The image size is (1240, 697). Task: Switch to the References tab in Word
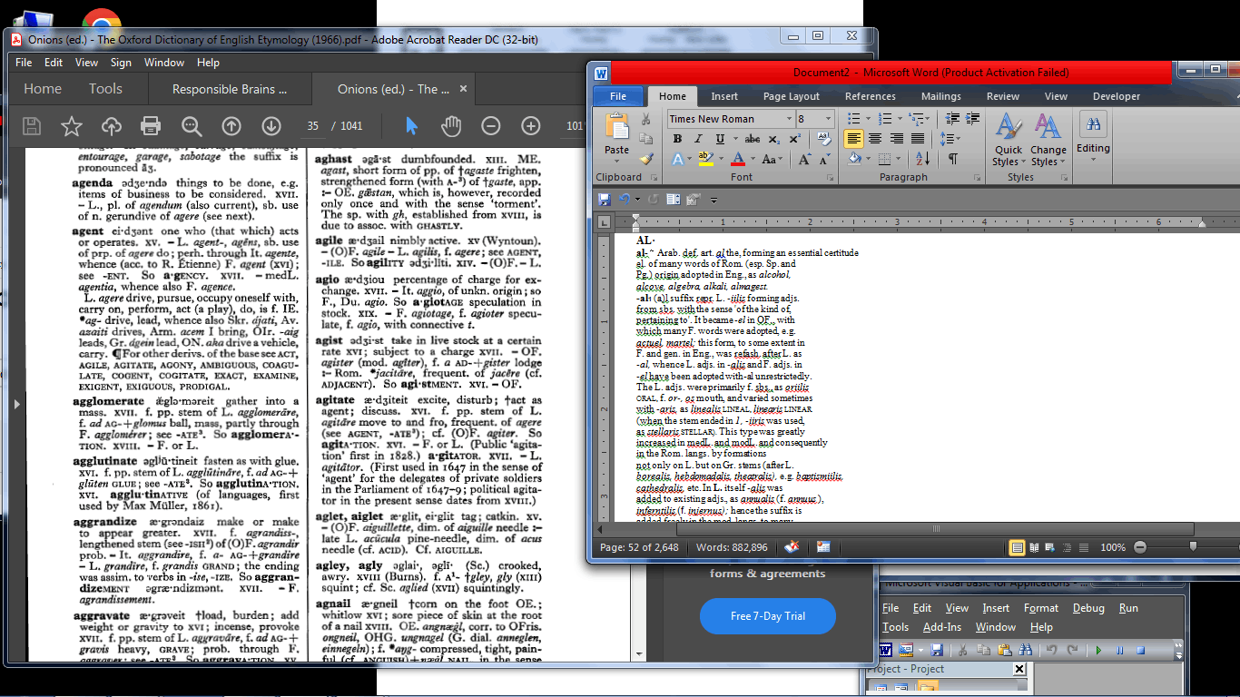pos(870,96)
